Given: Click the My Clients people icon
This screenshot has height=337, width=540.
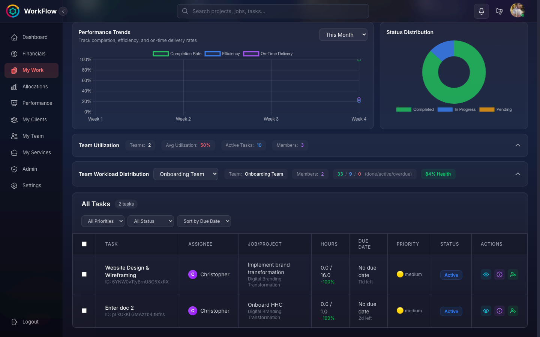Looking at the screenshot, I should coord(14,119).
